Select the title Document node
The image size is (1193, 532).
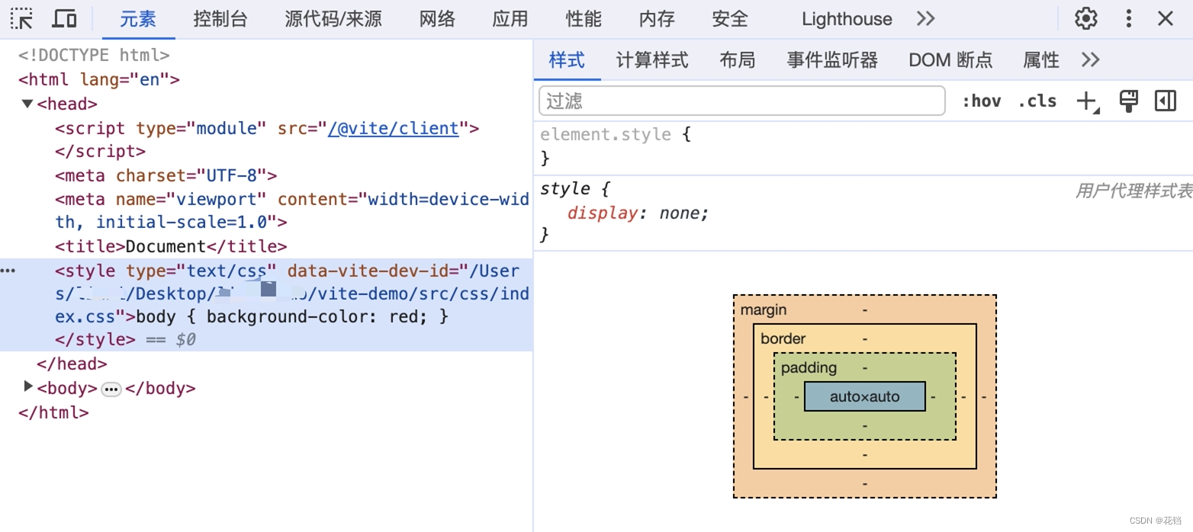(x=171, y=246)
